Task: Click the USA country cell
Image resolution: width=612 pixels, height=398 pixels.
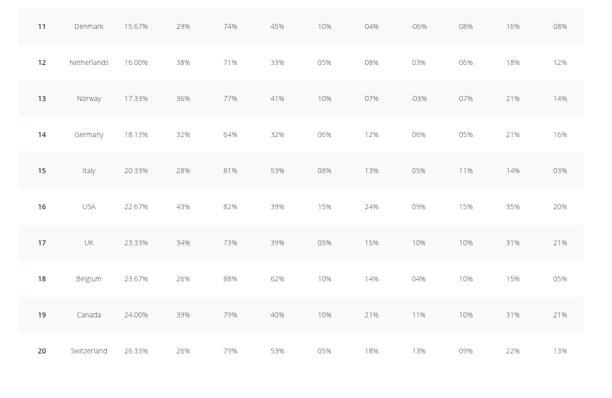Action: pos(88,206)
